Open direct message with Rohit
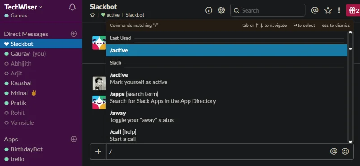Viewport: 360px width, 166px height. [41, 113]
